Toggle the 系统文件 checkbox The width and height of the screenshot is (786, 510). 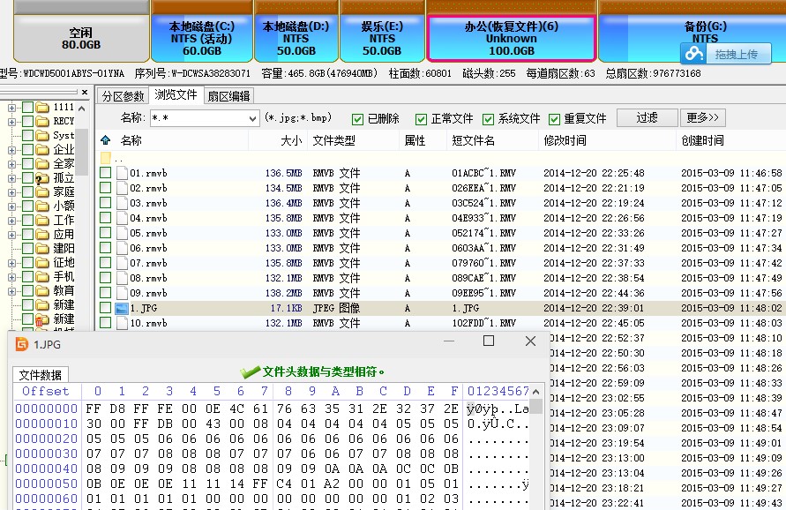(x=488, y=119)
